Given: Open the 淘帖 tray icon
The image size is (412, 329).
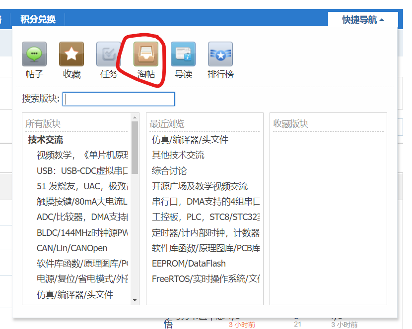Looking at the screenshot, I should pyautogui.click(x=146, y=54).
